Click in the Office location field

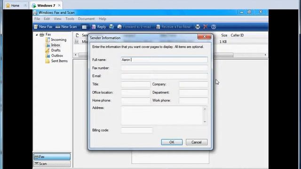point(135,92)
